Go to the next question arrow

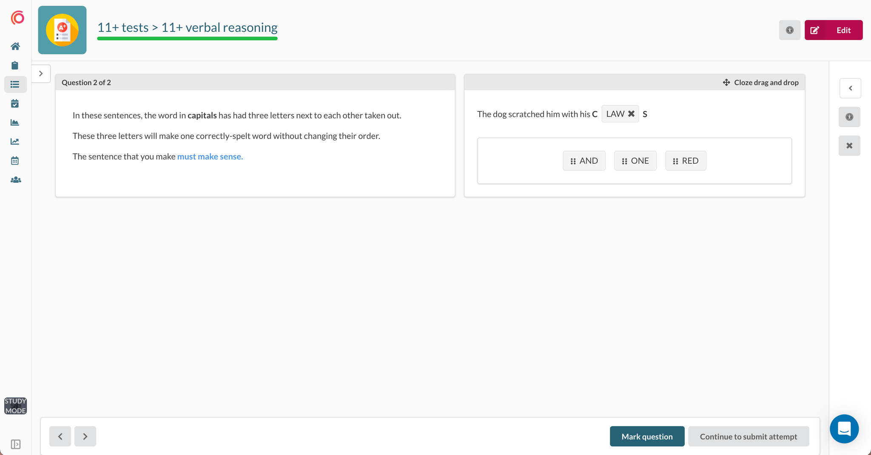[85, 436]
